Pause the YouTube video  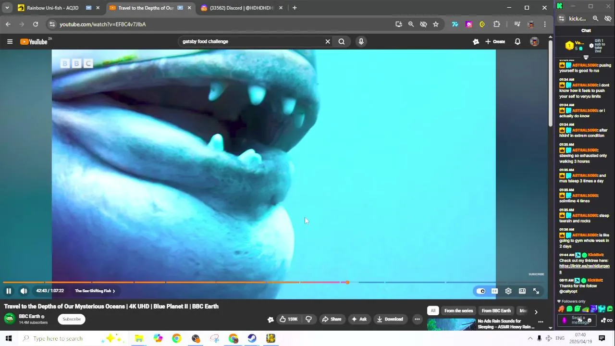[9, 291]
